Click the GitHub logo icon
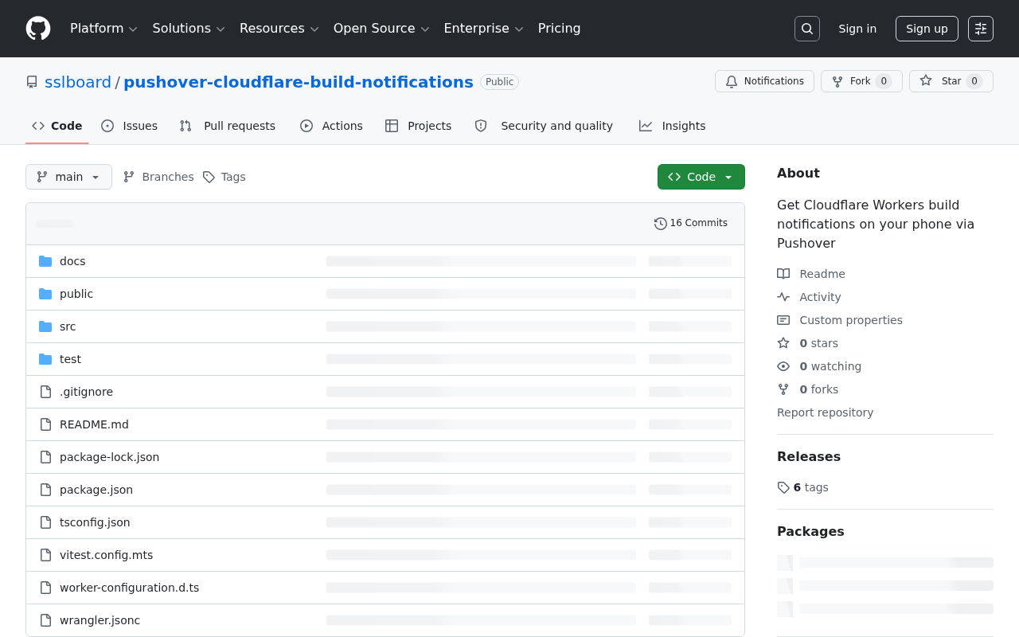Viewport: 1019px width, 637px height. (x=38, y=29)
